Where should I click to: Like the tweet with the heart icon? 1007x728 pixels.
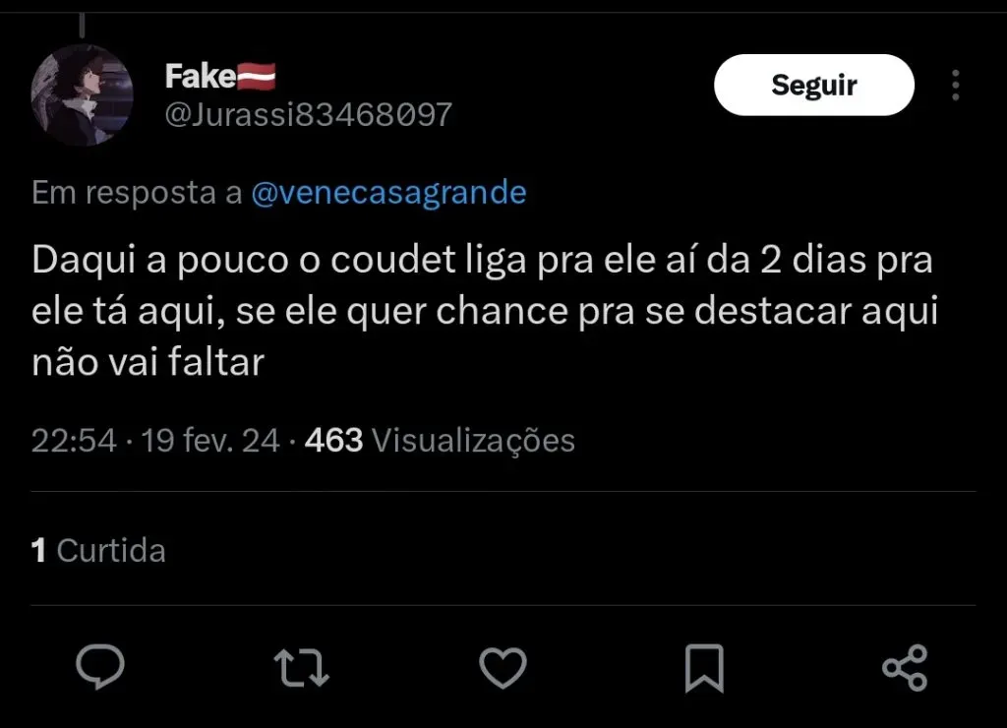(503, 669)
